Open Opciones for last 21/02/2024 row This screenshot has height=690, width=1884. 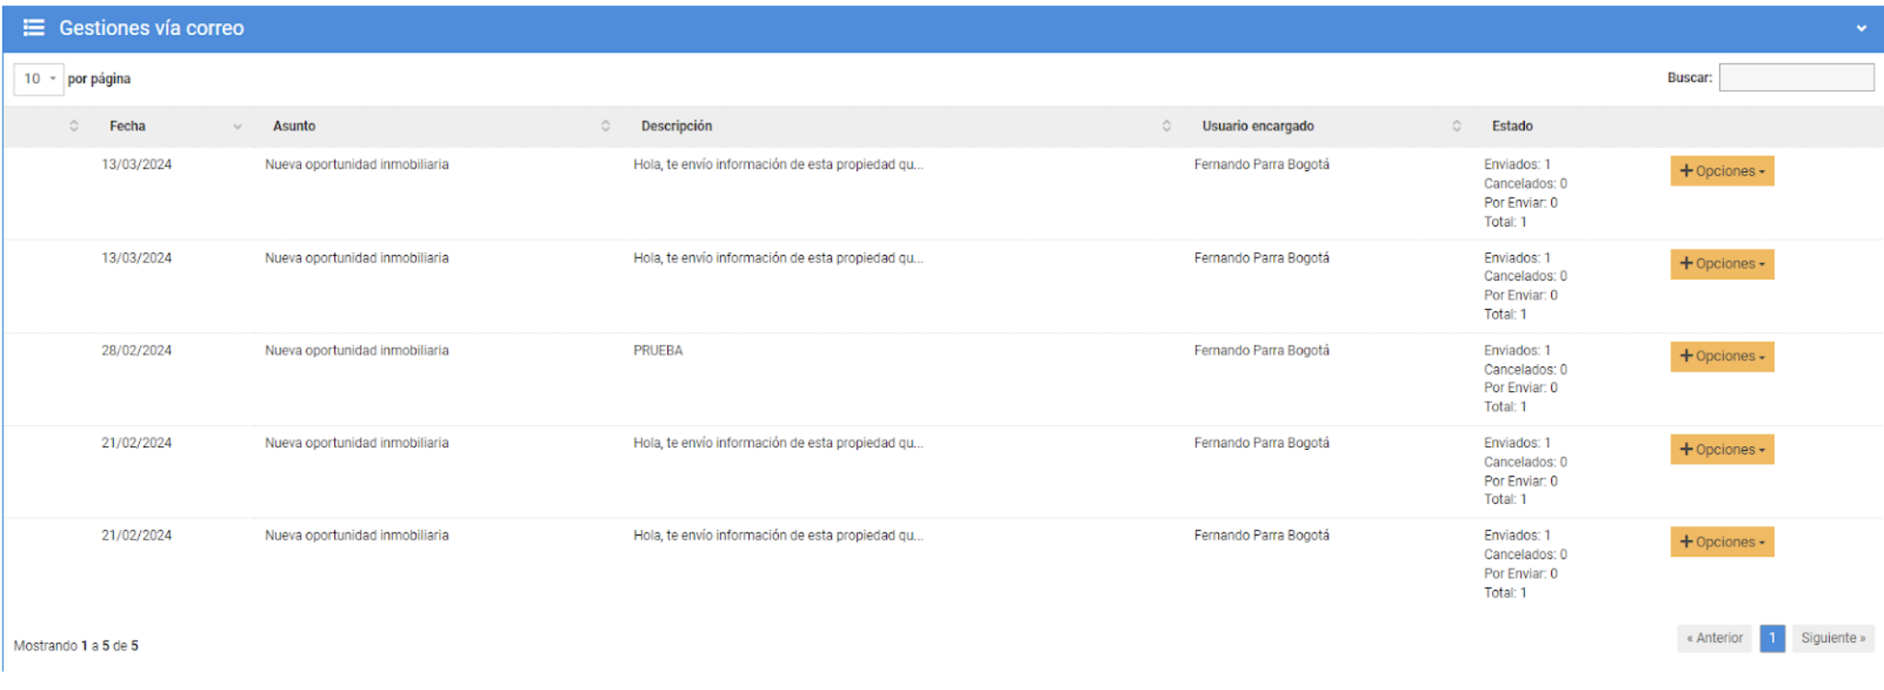[x=1721, y=543]
